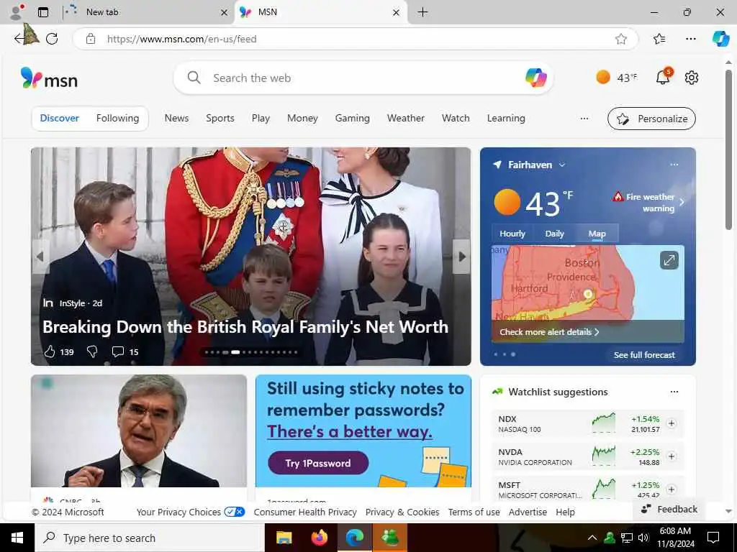Expand the weather map fullscreen

point(669,260)
